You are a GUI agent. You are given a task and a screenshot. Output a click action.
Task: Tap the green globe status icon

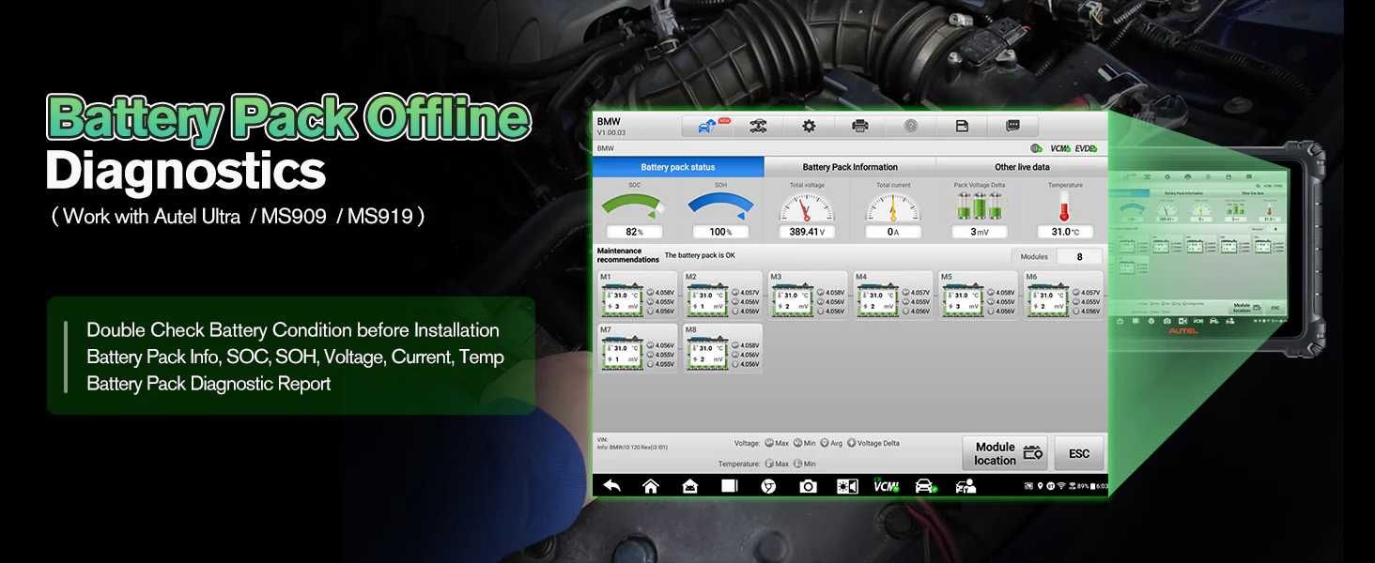[1036, 148]
